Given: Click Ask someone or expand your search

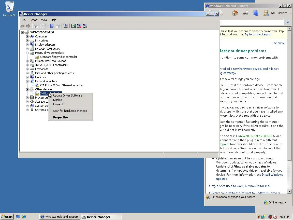Looking at the screenshot, I should point(233,197).
